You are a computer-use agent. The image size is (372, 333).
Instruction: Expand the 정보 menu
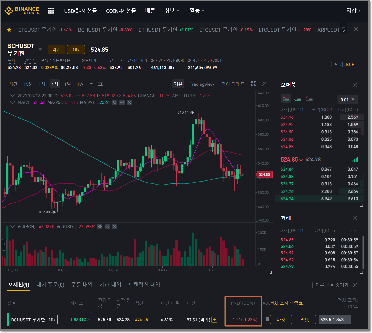point(172,10)
